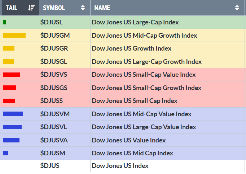Screen dimensions: 246x174
Task: Open the $DJUSGL symbol link
Action: pyautogui.click(x=54, y=62)
